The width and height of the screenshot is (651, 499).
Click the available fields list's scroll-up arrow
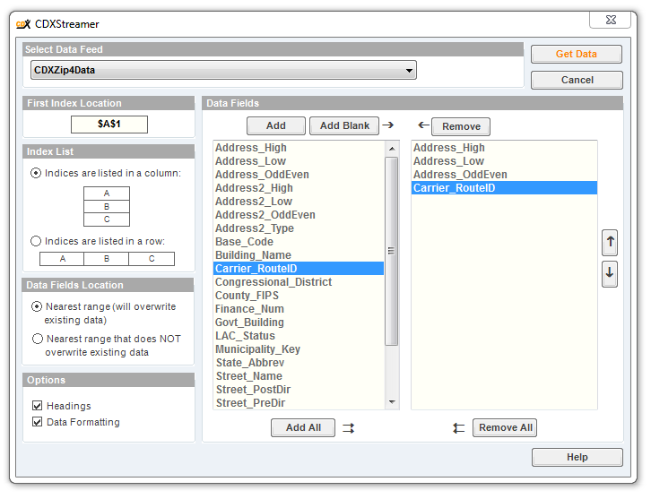(392, 149)
